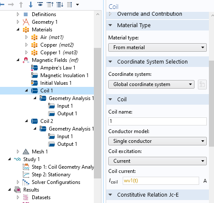Collapse the Coil 2 tree node
The image size is (214, 203).
(26, 121)
